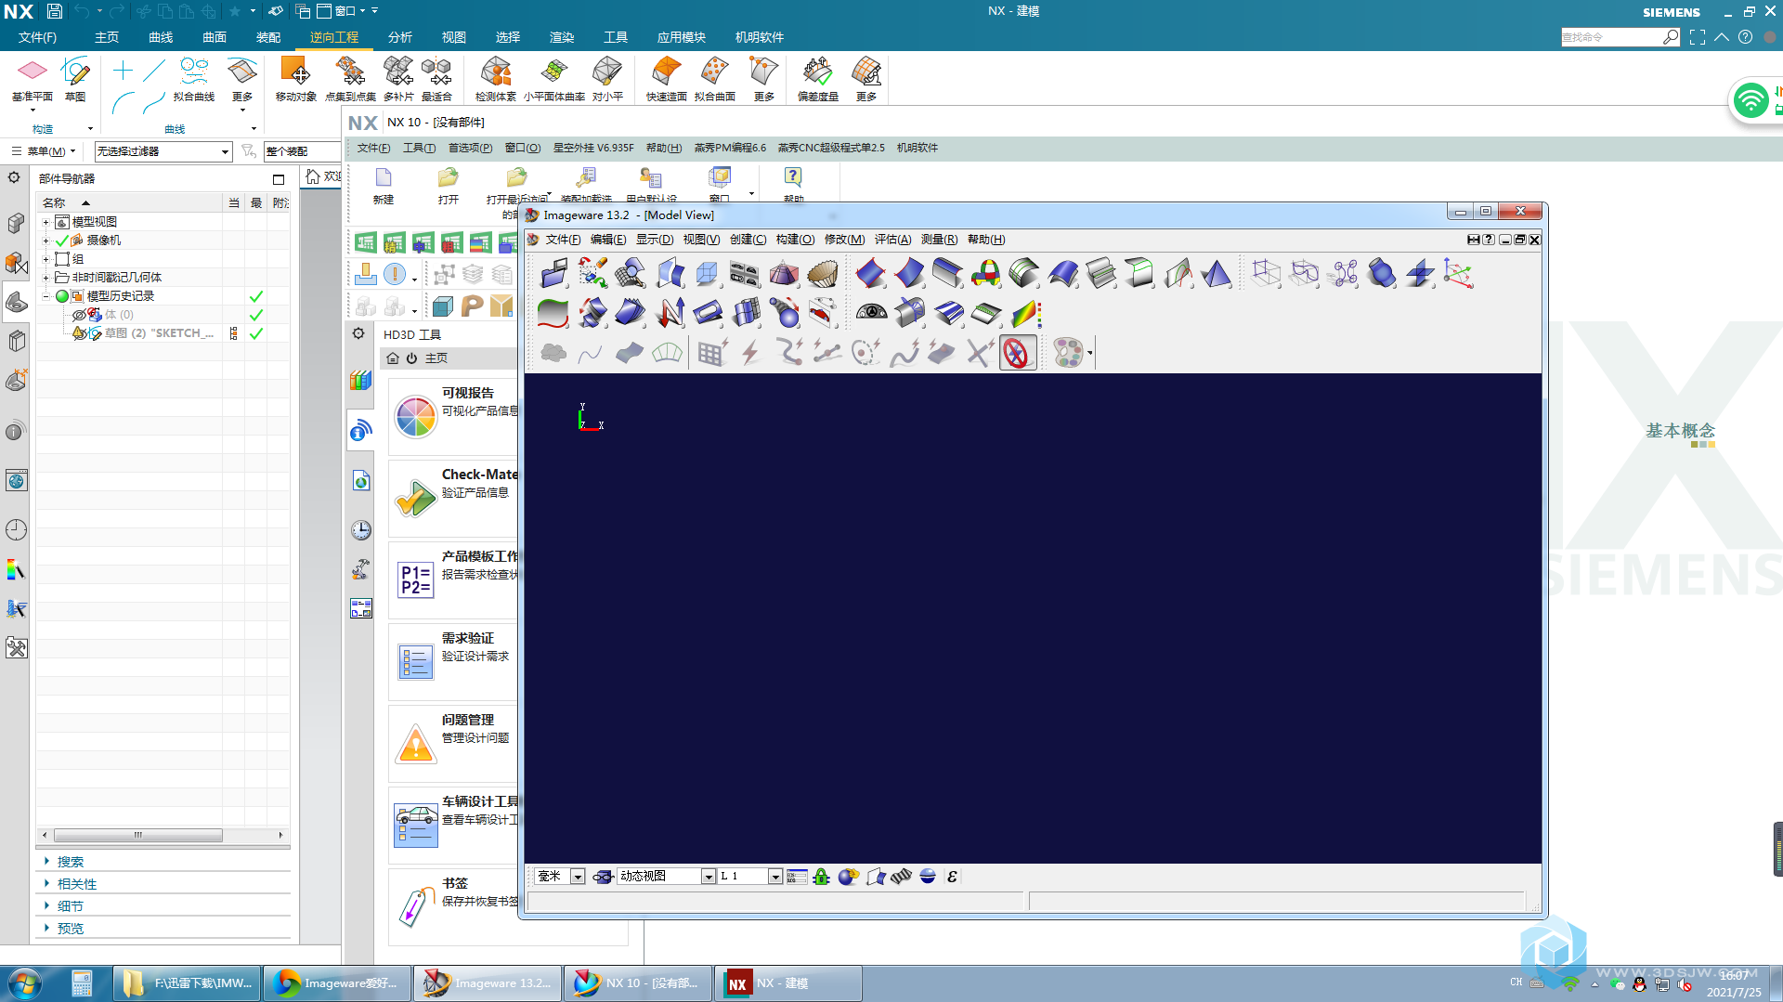
Task: Click the rainbow color map icon in Imageware
Action: [x=1025, y=313]
